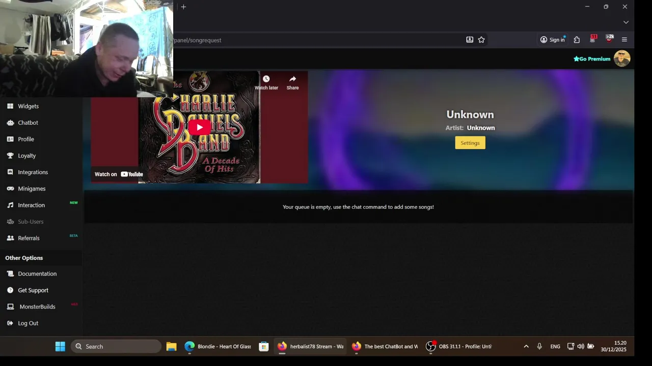Viewport: 652px width, 366px height.
Task: Click the taskbar Search box
Action: pos(116,346)
